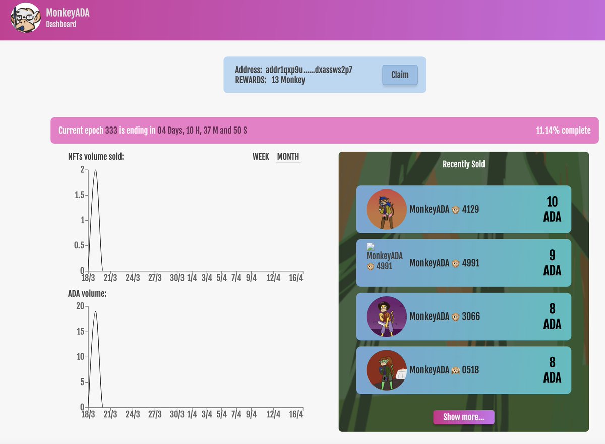This screenshot has width=605, height=444.
Task: Click the Show more... button
Action: (463, 417)
